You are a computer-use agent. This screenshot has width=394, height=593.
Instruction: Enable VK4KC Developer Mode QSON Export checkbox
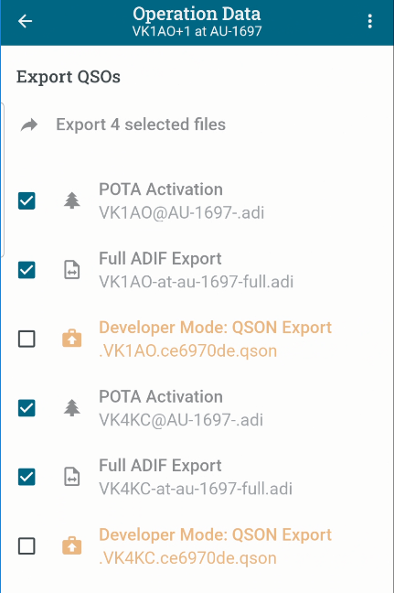(x=27, y=545)
